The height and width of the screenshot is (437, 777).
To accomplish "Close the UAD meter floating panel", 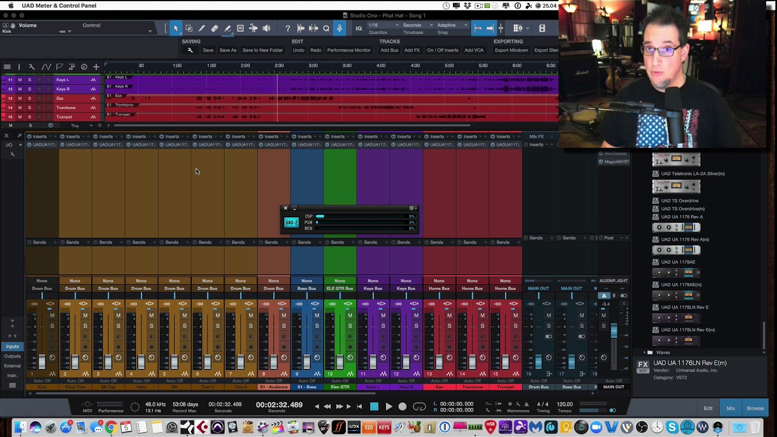I will pyautogui.click(x=285, y=208).
